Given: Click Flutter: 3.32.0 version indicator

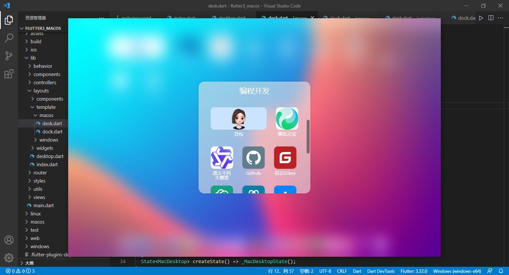Looking at the screenshot, I should (414, 271).
